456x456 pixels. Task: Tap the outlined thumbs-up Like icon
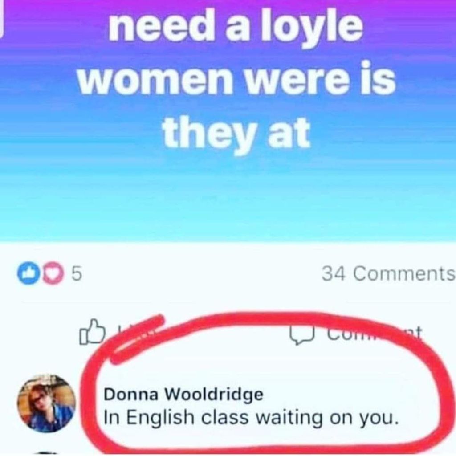pyautogui.click(x=92, y=332)
